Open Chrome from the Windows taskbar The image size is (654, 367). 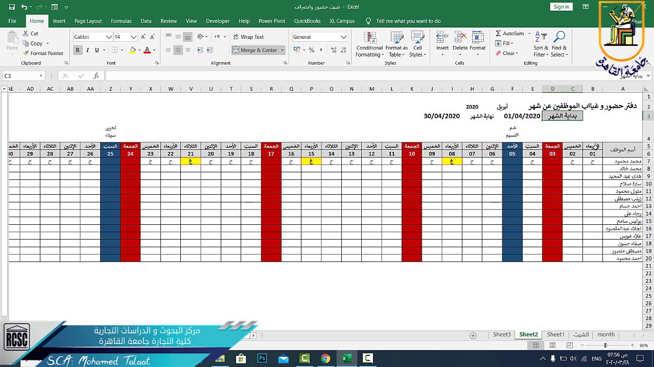[x=325, y=358]
